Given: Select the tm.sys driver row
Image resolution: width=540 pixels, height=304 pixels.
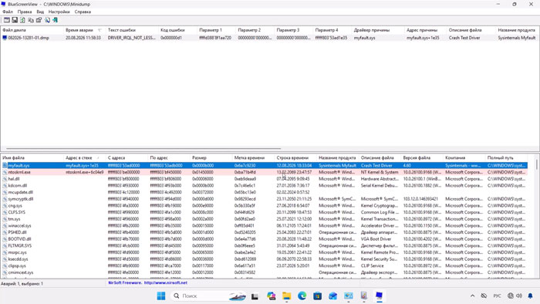Looking at the screenshot, I should (264, 219).
